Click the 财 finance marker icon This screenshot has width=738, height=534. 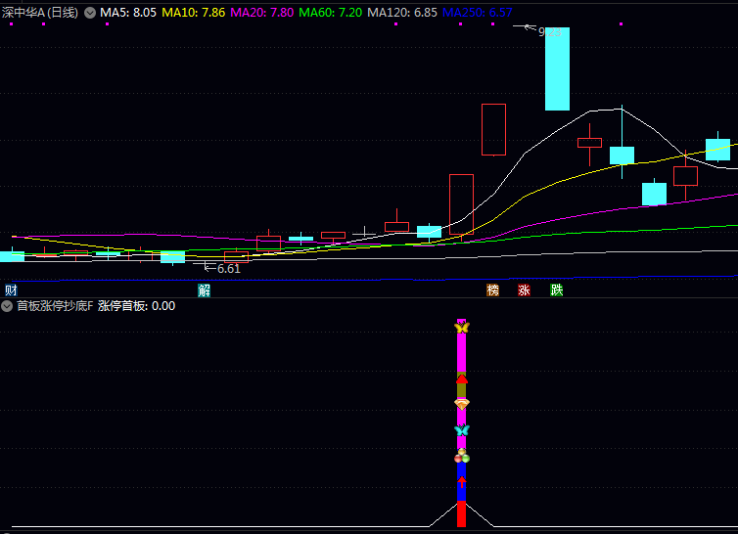tap(11, 289)
